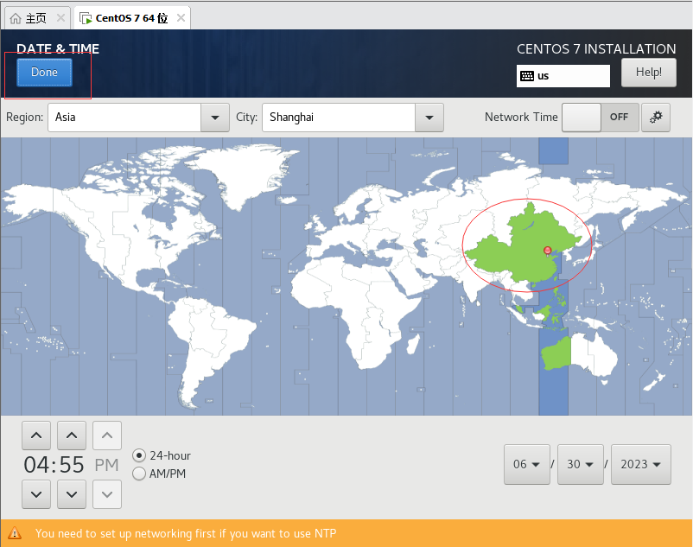The image size is (693, 547).
Task: Click the NTP networking warning message
Action: pyautogui.click(x=186, y=533)
